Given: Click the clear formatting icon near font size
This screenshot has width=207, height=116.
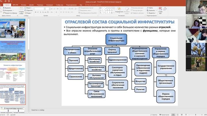Looking at the screenshot, I should (58, 9).
